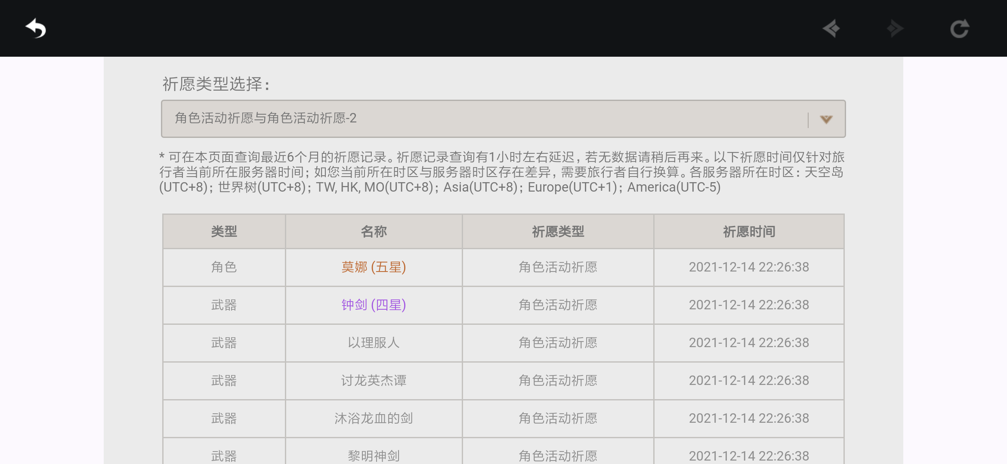The image size is (1007, 464).
Task: Go to previous page with left diamond arrow
Action: (831, 29)
